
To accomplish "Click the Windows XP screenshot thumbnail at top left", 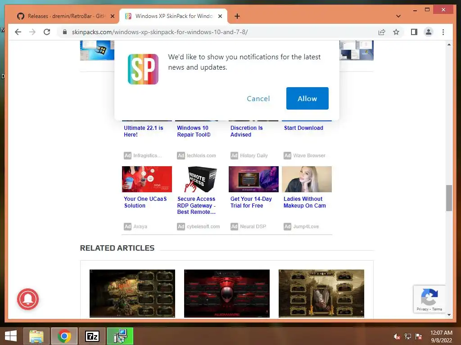I will tap(97, 50).
